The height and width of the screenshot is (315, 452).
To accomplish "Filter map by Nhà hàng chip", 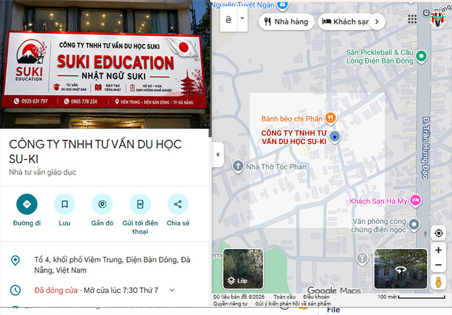I will [286, 21].
